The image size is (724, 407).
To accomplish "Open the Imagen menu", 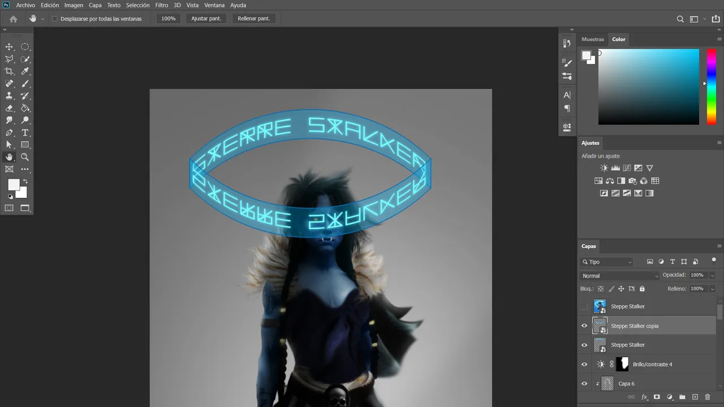I will (x=74, y=5).
